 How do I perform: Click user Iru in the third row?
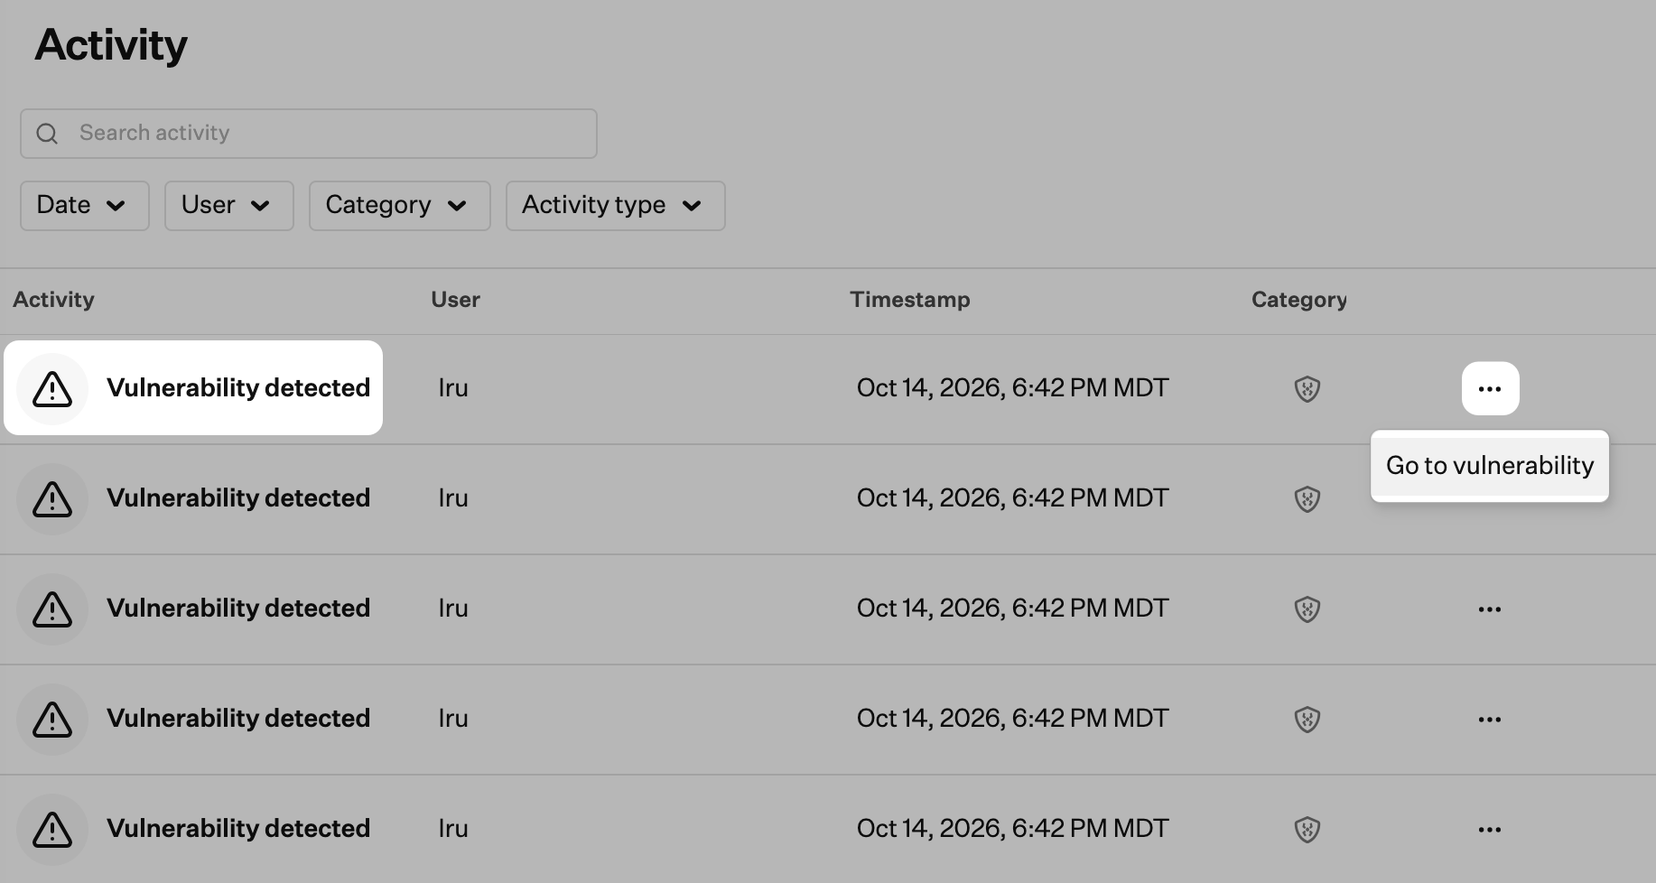click(x=453, y=609)
